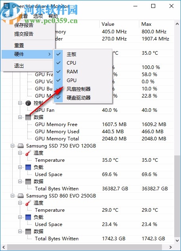This screenshot has width=181, height=251.
Task: Open the 帮助 menu
Action: click(x=53, y=16)
